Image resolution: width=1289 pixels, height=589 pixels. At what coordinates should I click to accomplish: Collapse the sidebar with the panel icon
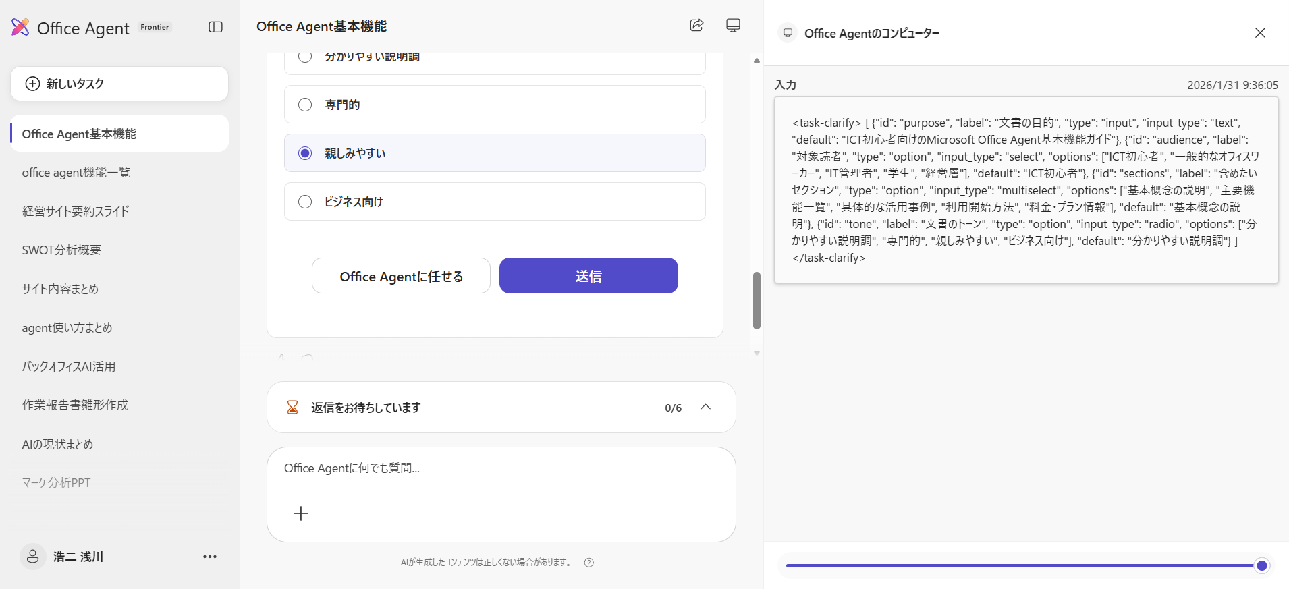215,27
